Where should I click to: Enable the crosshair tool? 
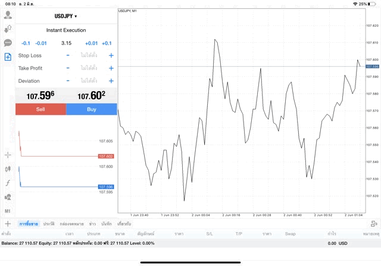click(x=8, y=155)
